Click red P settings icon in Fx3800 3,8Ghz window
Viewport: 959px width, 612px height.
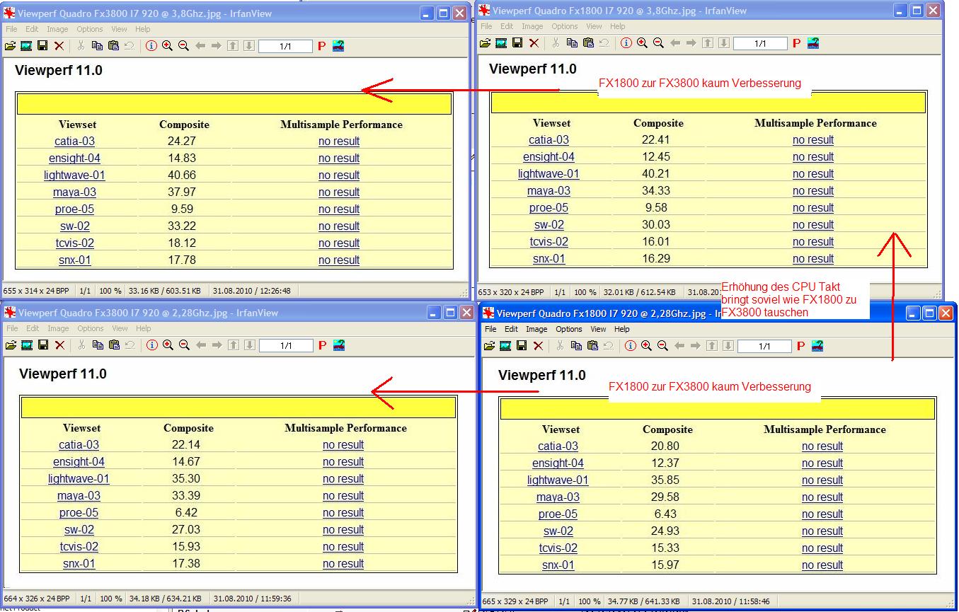(321, 46)
